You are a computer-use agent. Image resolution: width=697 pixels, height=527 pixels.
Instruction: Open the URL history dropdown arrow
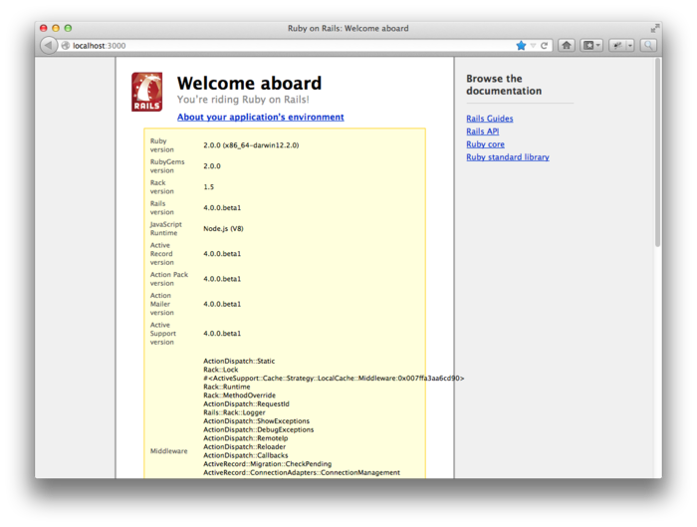(533, 46)
